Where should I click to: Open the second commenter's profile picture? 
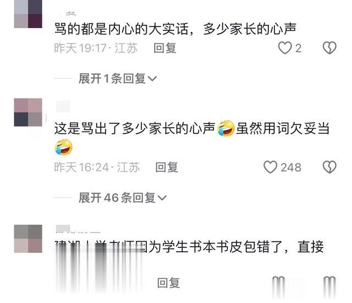(28, 112)
